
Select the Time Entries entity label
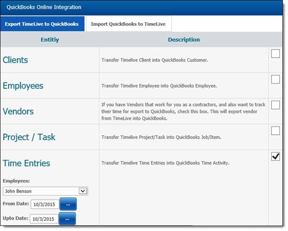(x=26, y=163)
